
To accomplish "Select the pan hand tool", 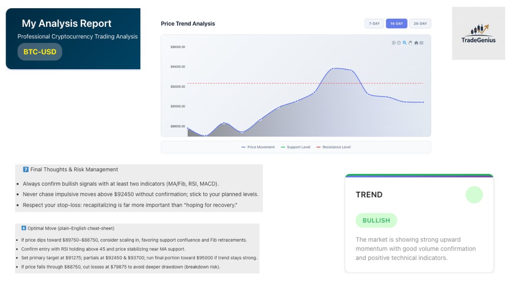I will click(x=410, y=43).
